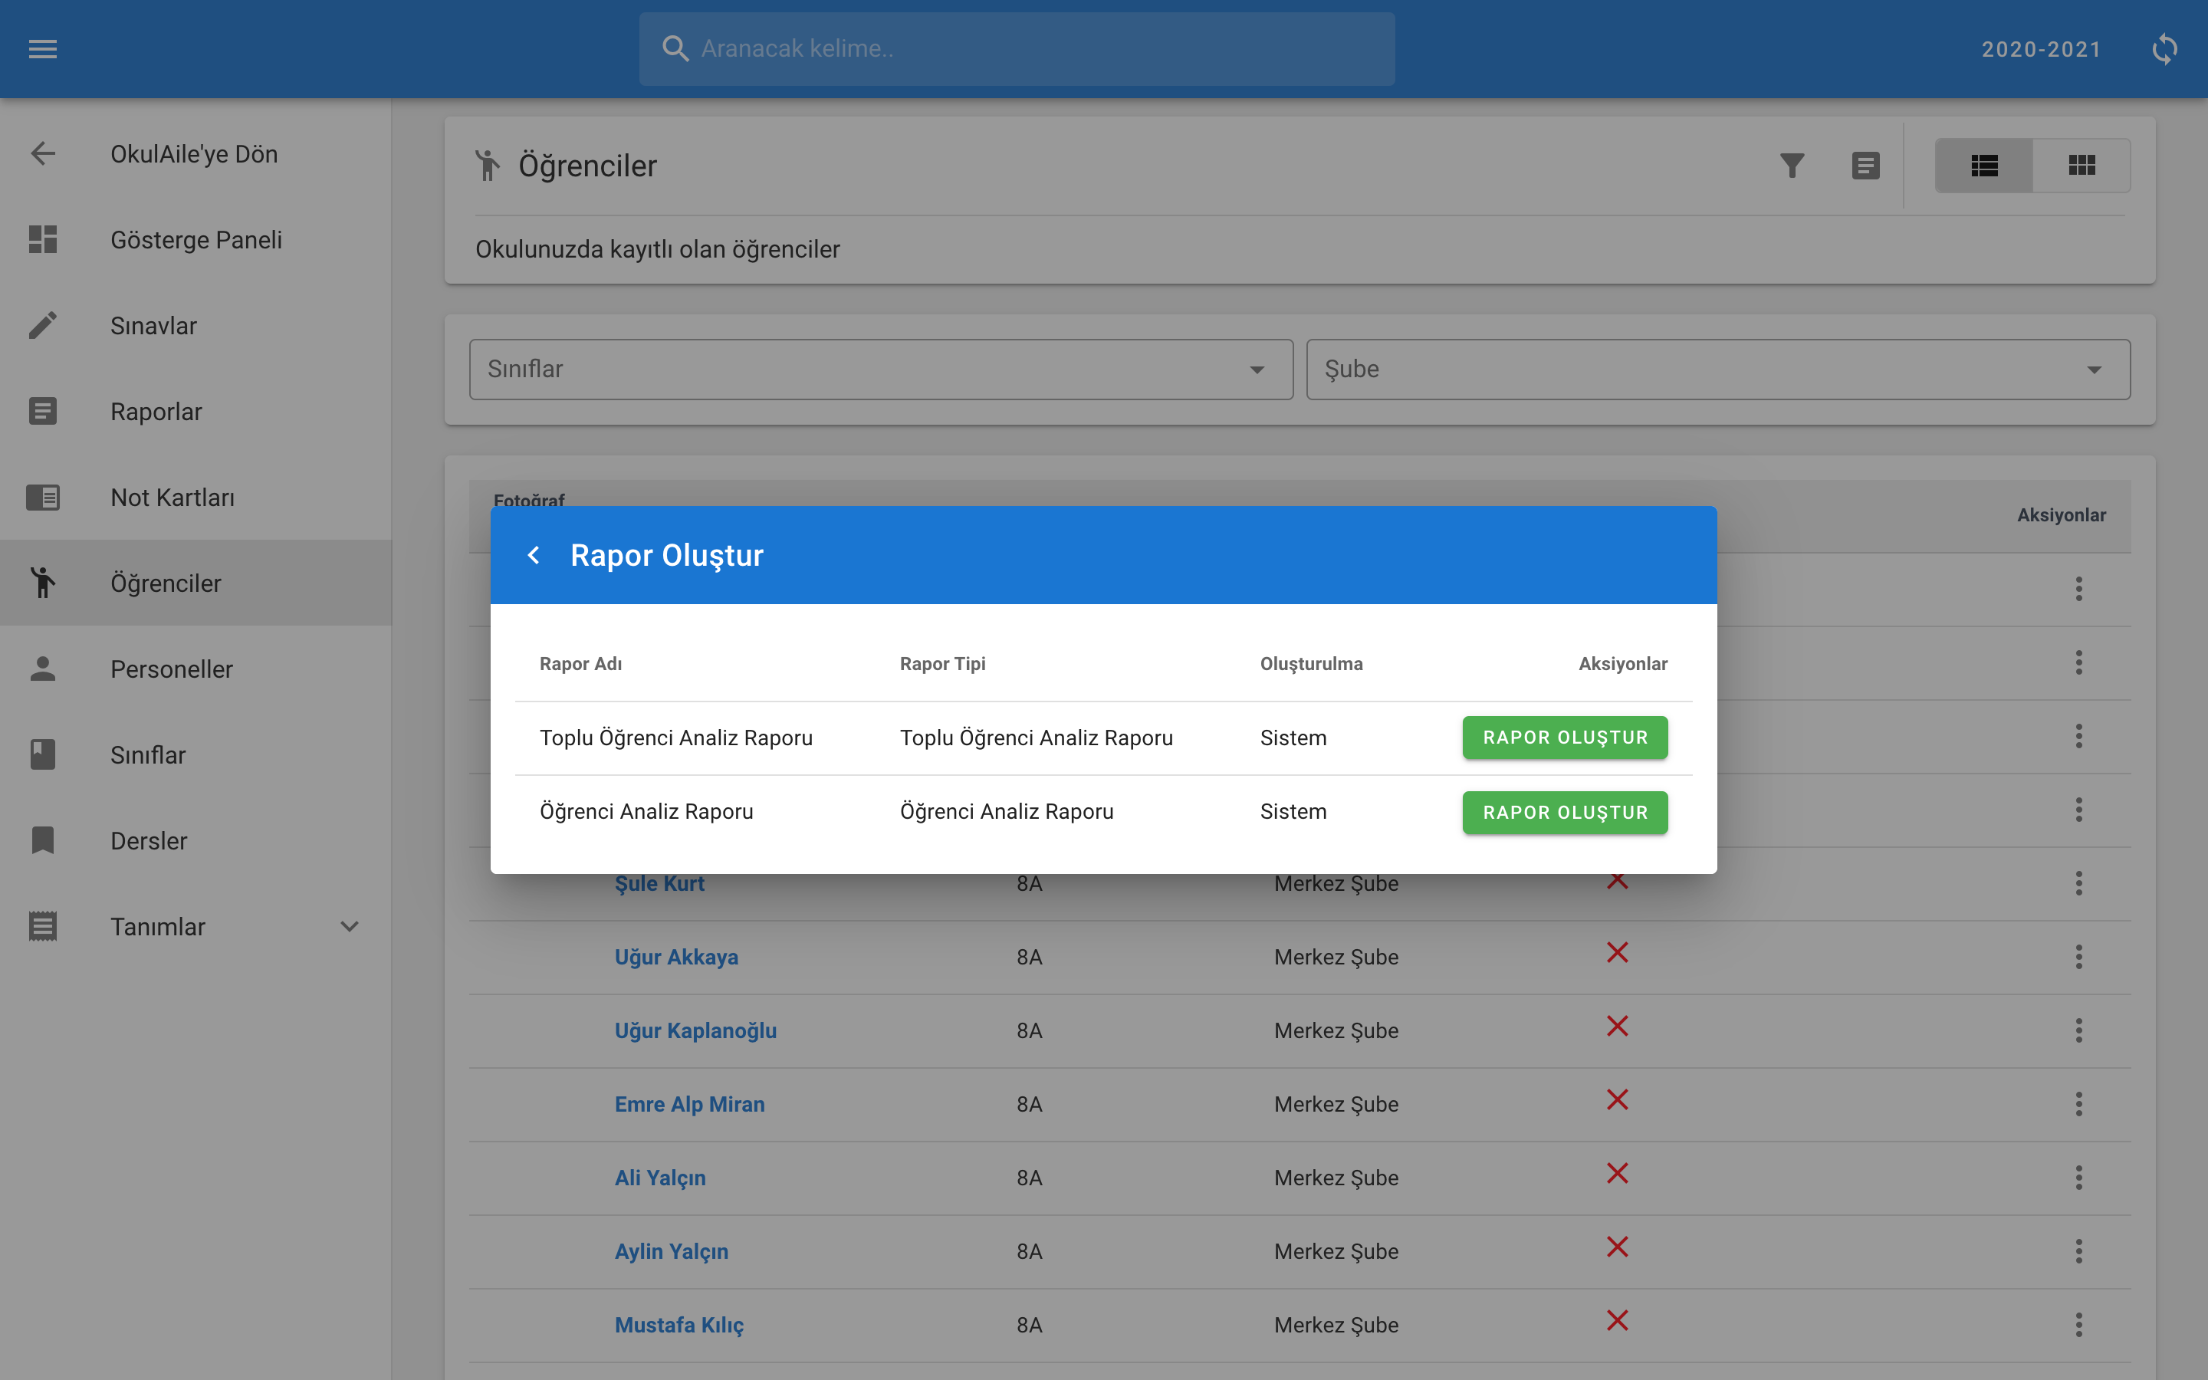The width and height of the screenshot is (2208, 1380).
Task: Click the pencil icon beside Sınavlar
Action: click(43, 325)
